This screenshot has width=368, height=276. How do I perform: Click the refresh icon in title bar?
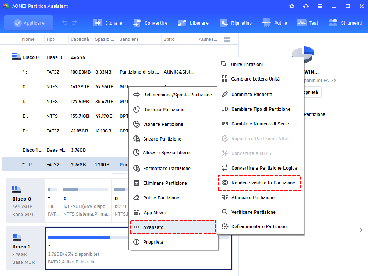point(305,6)
